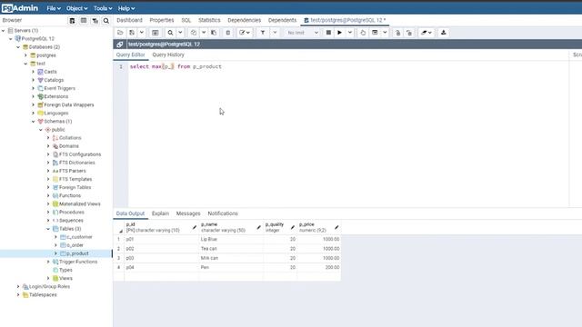This screenshot has width=582, height=327.
Task: Open the Find options dropdown arrow
Action: click(180, 33)
